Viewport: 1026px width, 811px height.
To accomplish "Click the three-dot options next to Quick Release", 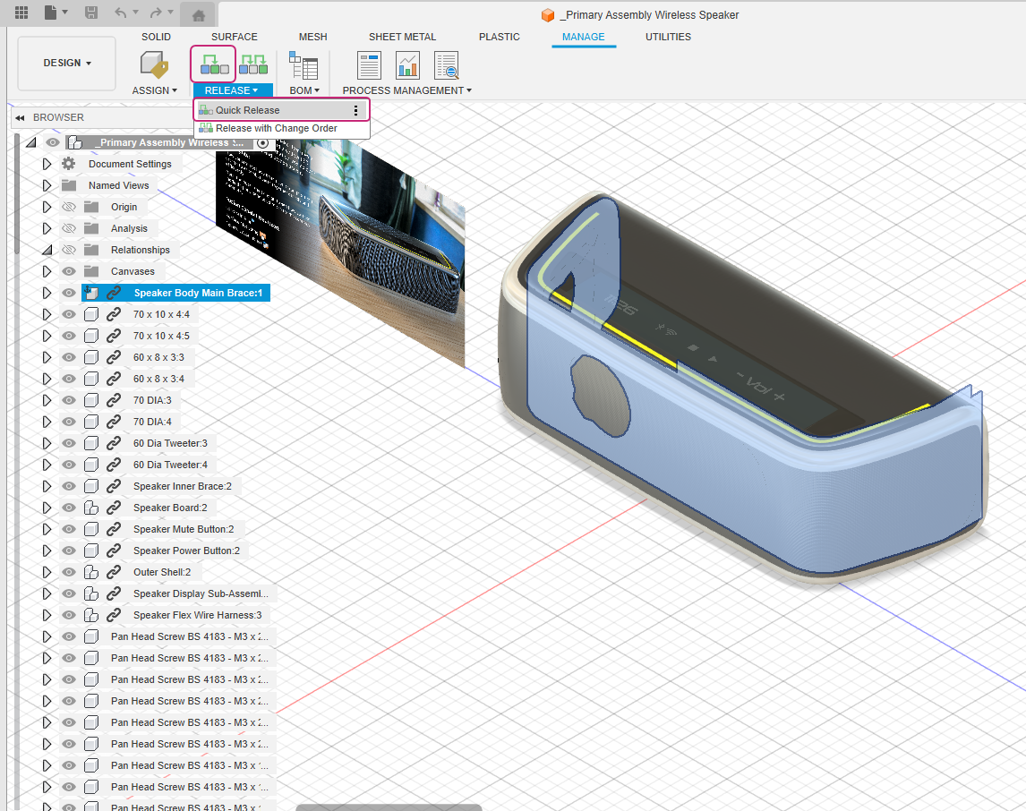I will pos(356,110).
